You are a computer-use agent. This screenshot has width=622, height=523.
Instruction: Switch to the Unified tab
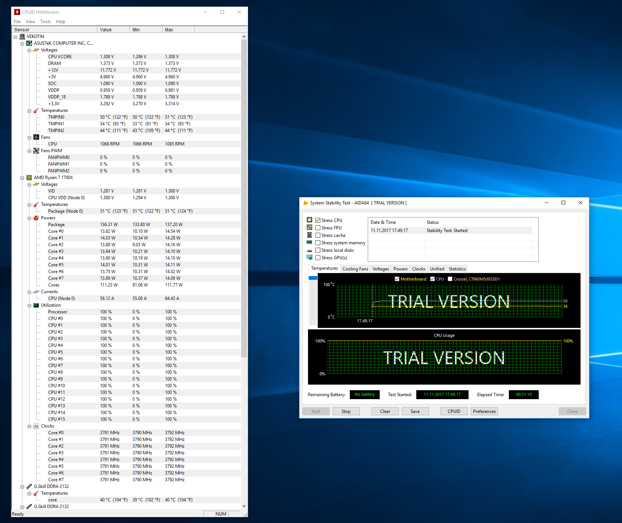[437, 269]
